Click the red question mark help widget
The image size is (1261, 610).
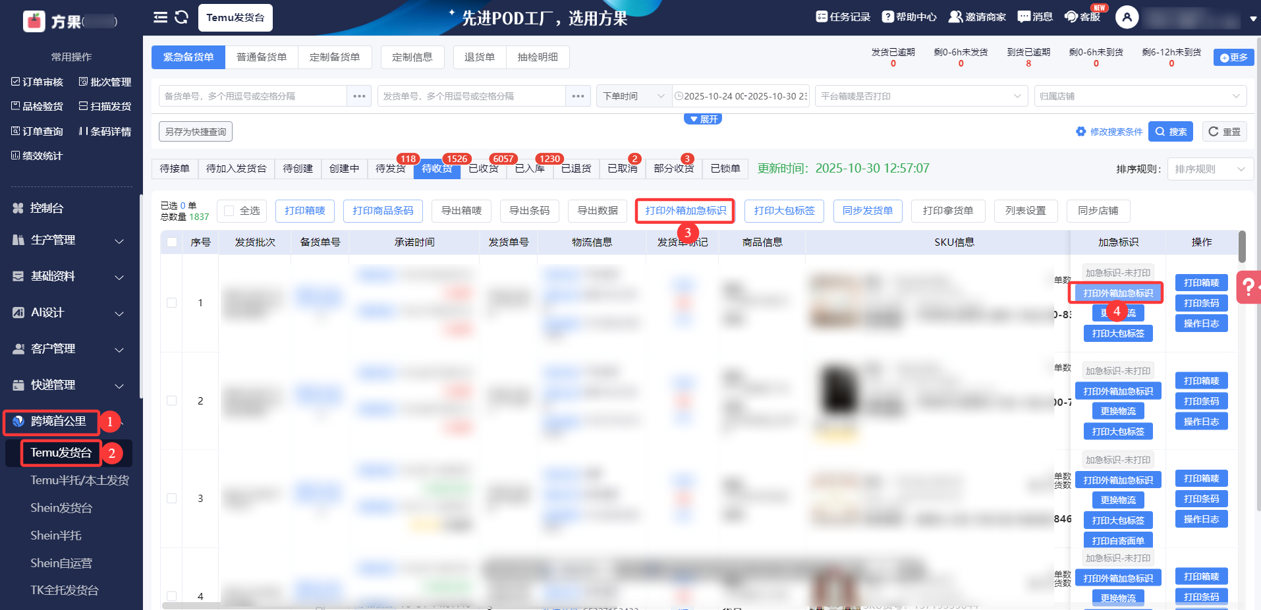pos(1248,287)
